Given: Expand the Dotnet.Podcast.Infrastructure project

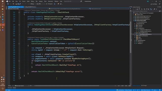Looking at the screenshot, I should [133, 18].
